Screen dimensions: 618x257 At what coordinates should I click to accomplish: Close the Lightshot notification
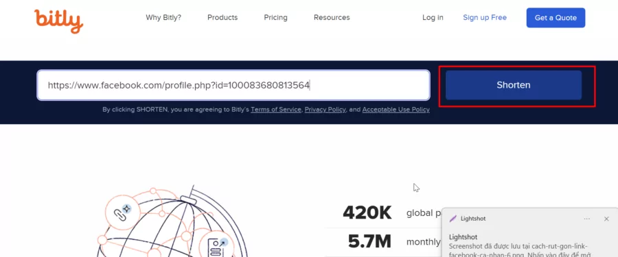click(x=606, y=219)
